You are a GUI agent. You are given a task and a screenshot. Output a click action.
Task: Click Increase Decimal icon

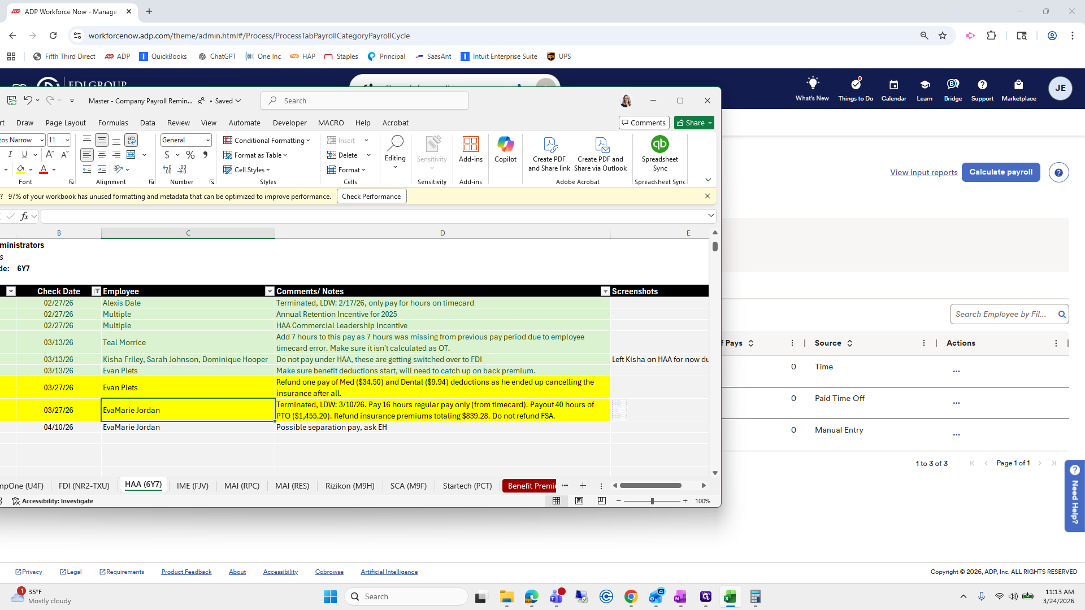point(167,169)
